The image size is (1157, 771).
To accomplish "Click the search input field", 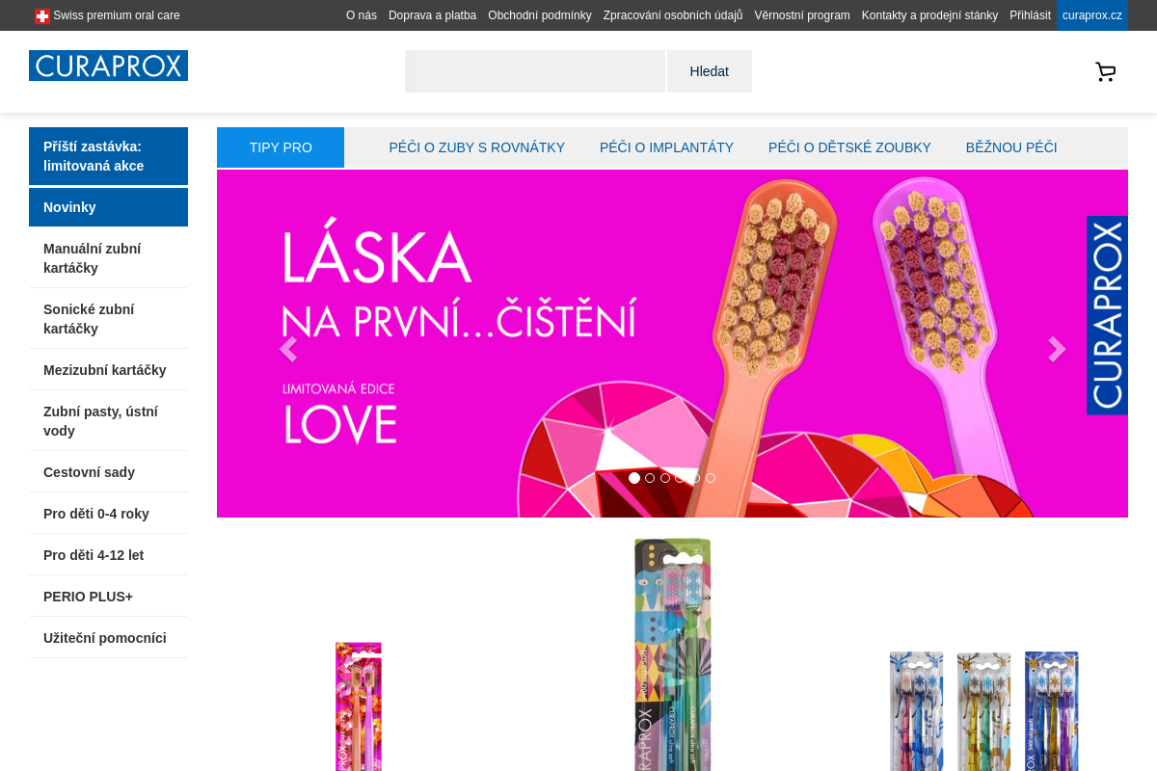I will coord(535,71).
